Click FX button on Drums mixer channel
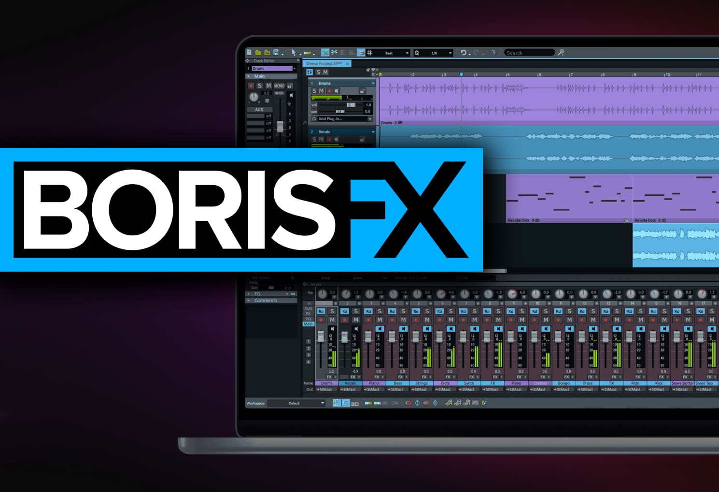 [329, 377]
